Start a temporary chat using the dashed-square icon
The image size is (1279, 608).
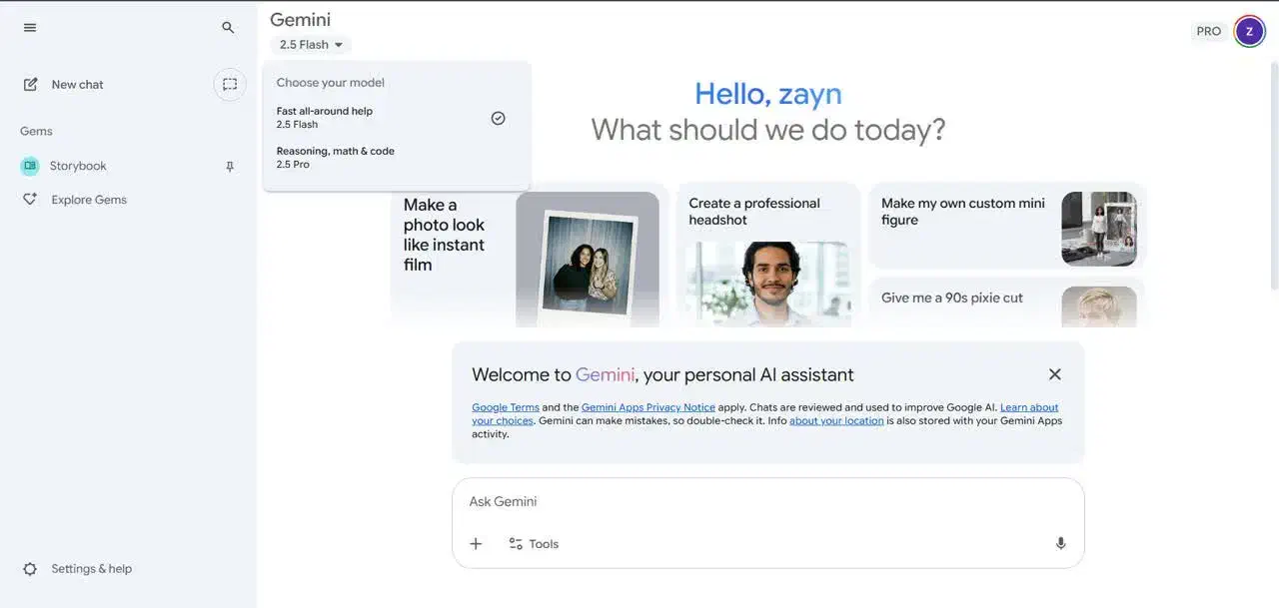pos(230,85)
